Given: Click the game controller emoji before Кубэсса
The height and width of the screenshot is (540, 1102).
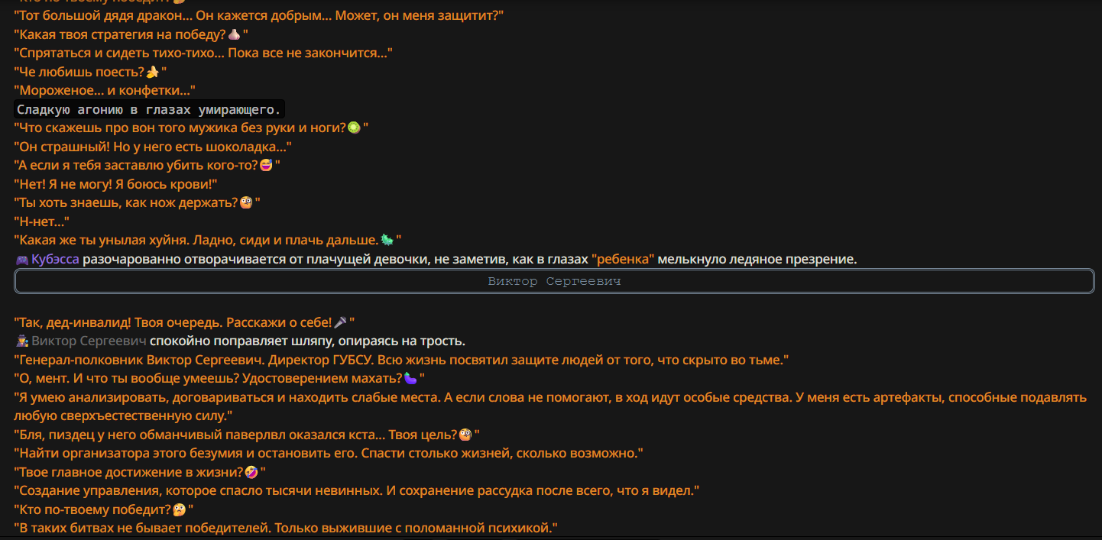Looking at the screenshot, I should pos(21,260).
